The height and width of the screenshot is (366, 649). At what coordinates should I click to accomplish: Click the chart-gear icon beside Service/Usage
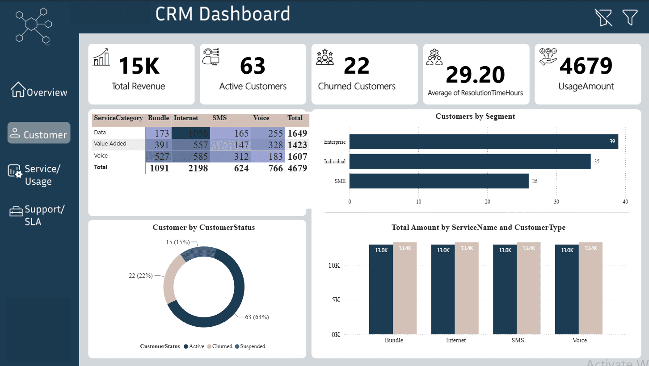tap(15, 171)
